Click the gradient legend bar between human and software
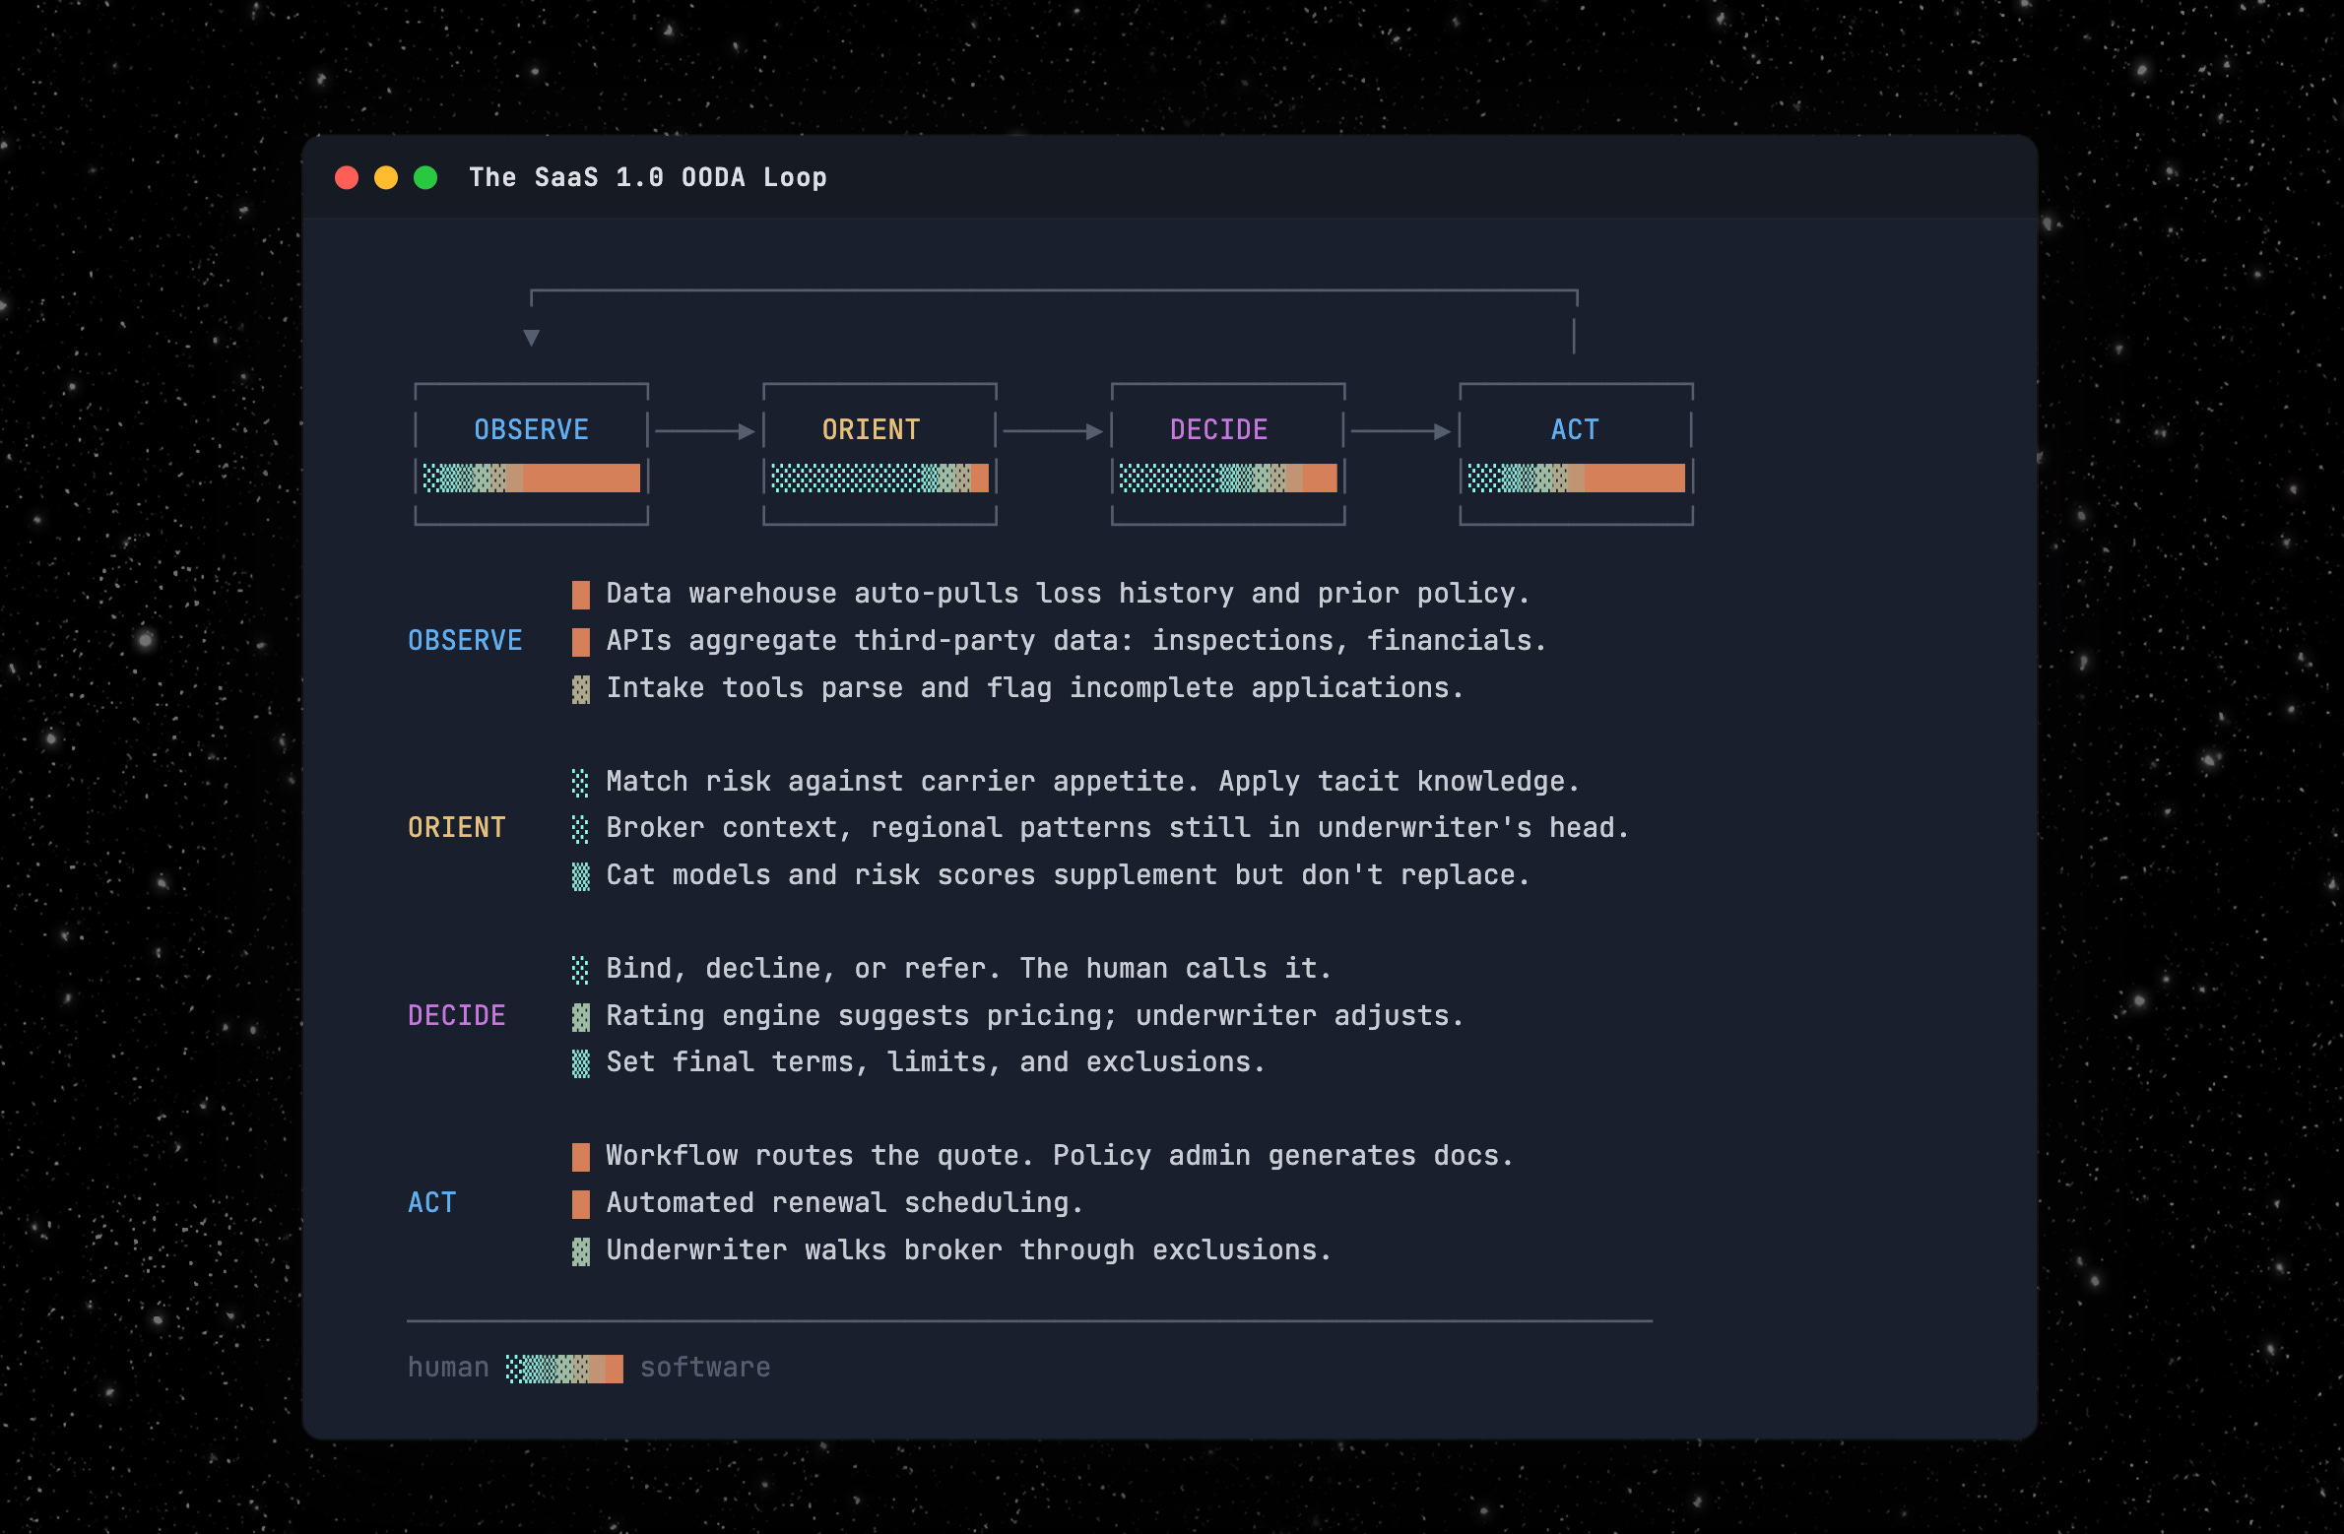This screenshot has height=1534, width=2344. (x=564, y=1369)
